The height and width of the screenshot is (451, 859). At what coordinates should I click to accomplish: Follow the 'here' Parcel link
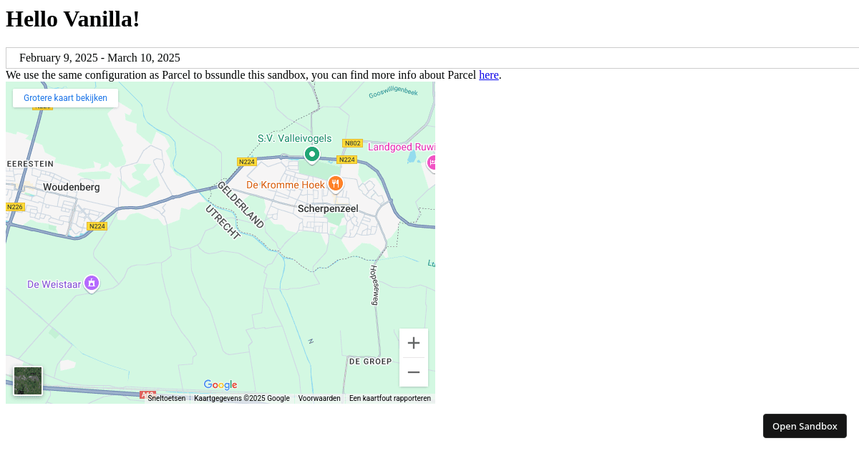tap(489, 75)
